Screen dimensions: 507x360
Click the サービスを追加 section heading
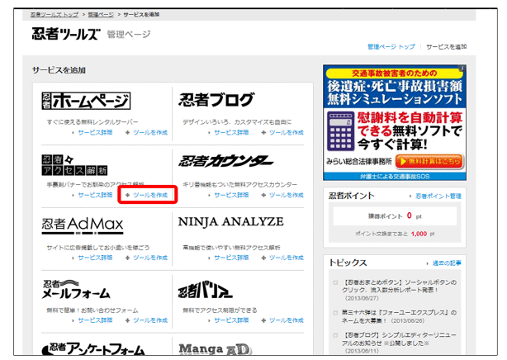(59, 70)
